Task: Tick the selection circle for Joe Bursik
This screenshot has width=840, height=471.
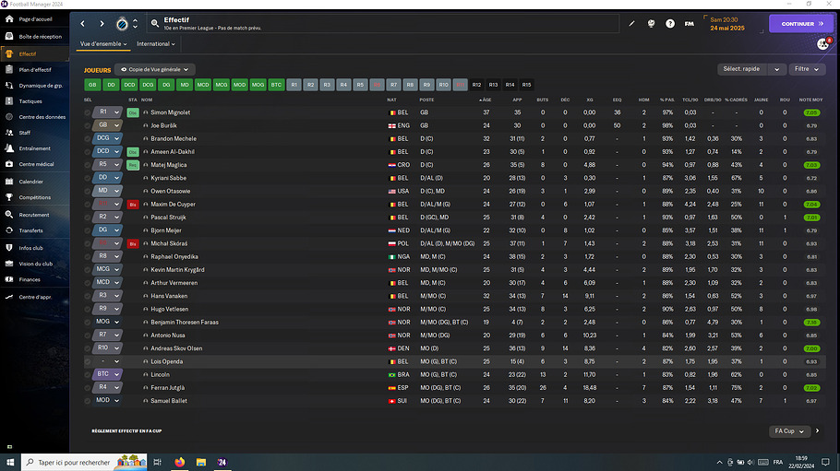Action: click(88, 125)
